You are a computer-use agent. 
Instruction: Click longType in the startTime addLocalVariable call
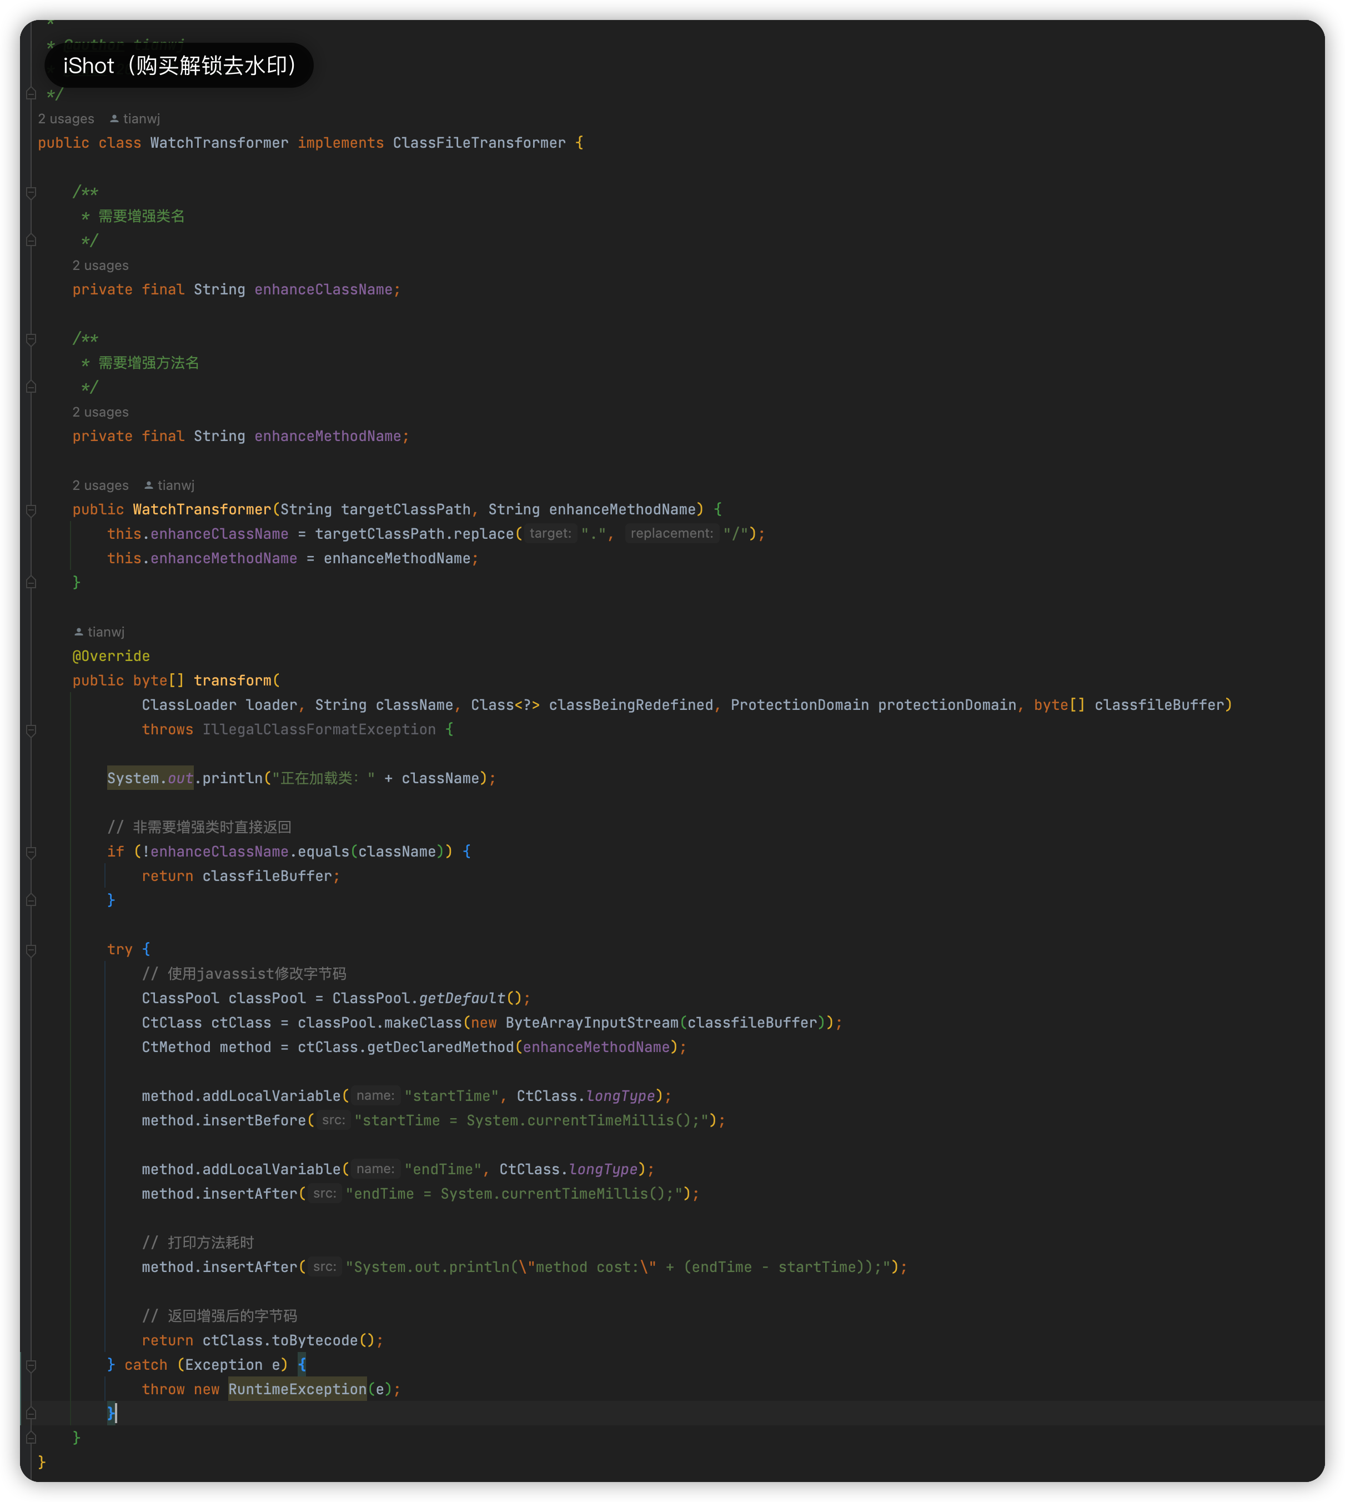[x=621, y=1096]
